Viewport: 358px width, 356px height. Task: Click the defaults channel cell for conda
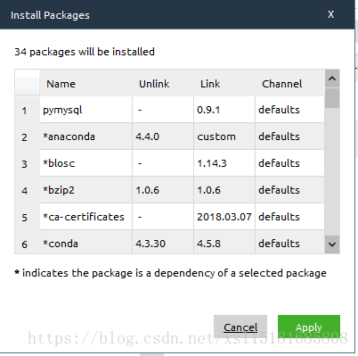tap(290, 242)
